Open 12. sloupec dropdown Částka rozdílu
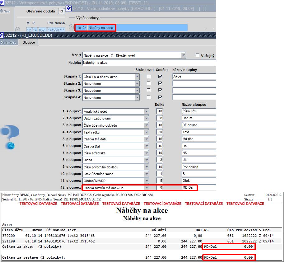The image size is (285, 263). coord(147,188)
